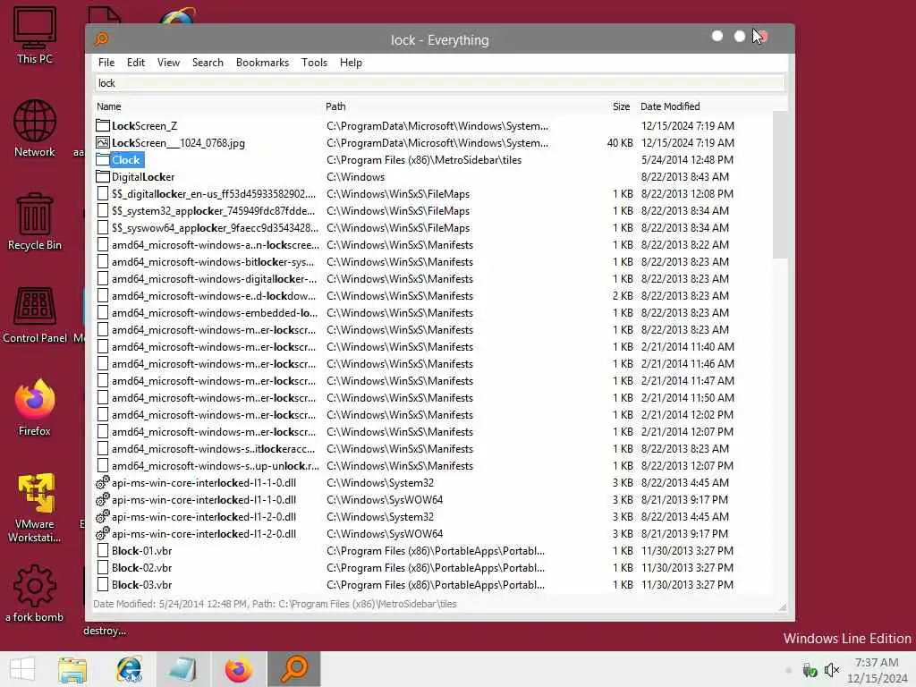Click the muted volume tray icon
Viewport: 916px width, 687px height.
(831, 669)
